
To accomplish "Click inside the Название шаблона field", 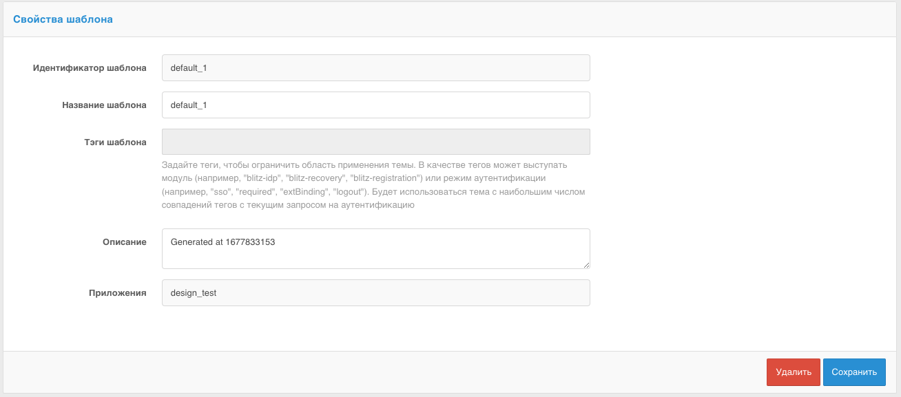I will pyautogui.click(x=375, y=105).
